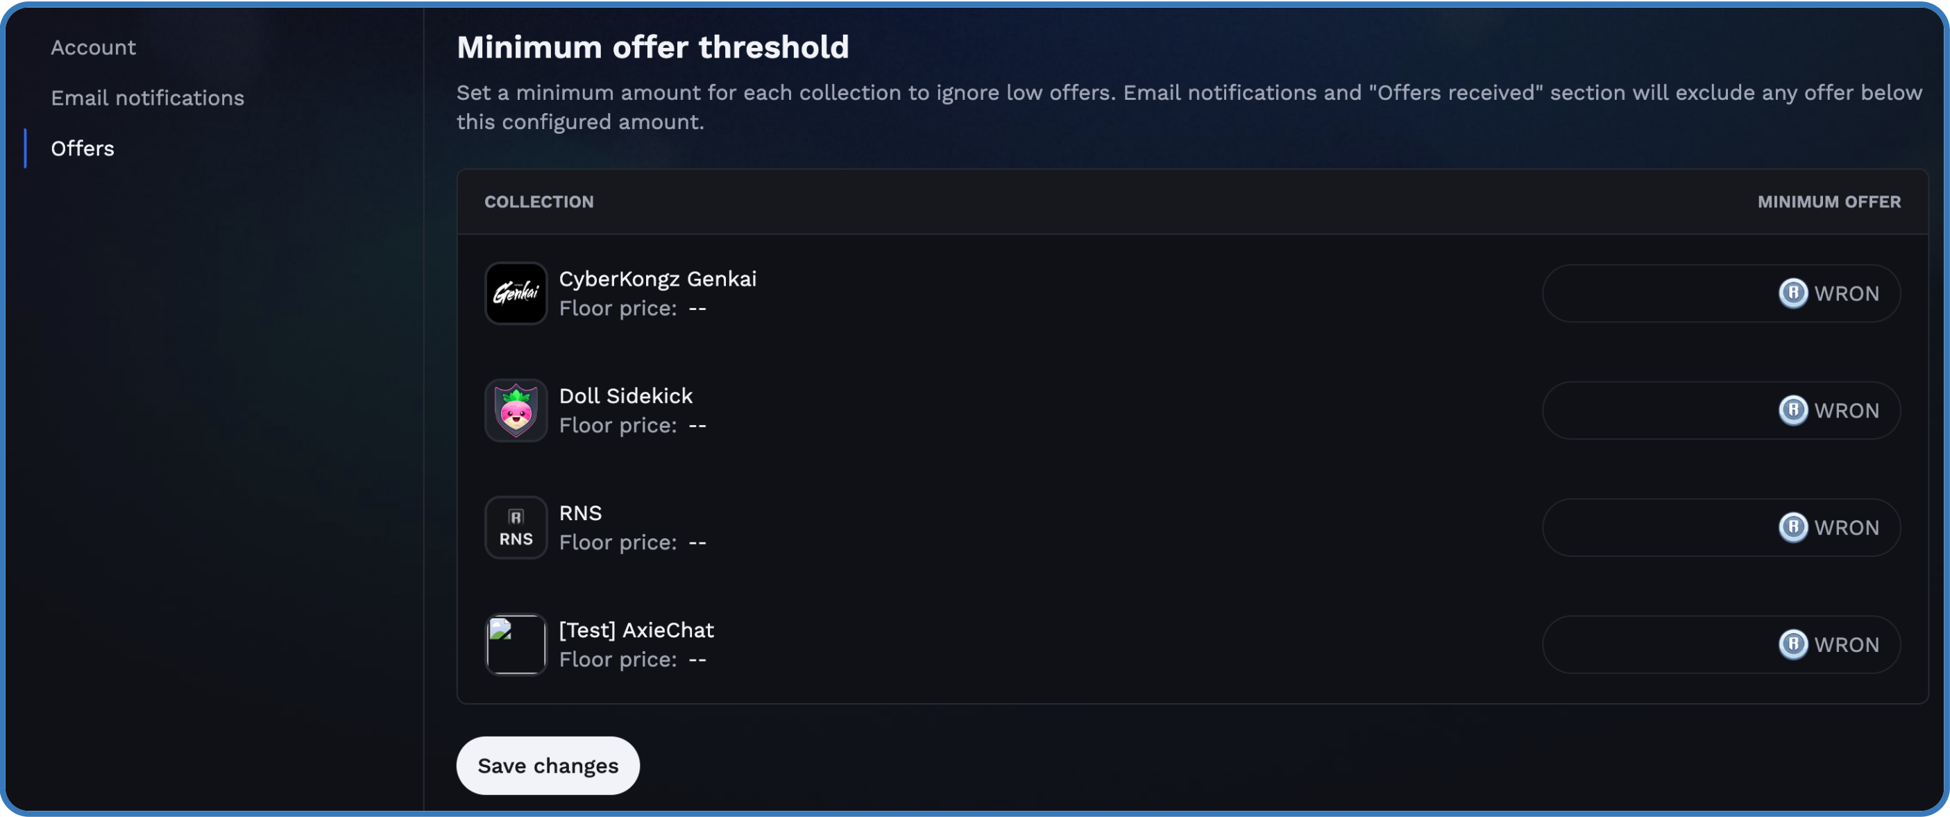The height and width of the screenshot is (817, 1950).
Task: Focus the RNS minimum offer input
Action: click(1720, 527)
